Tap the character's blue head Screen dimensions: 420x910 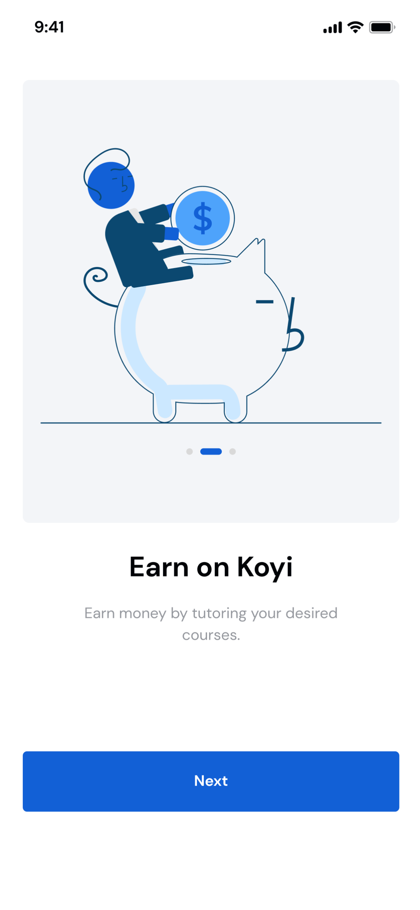tap(111, 185)
